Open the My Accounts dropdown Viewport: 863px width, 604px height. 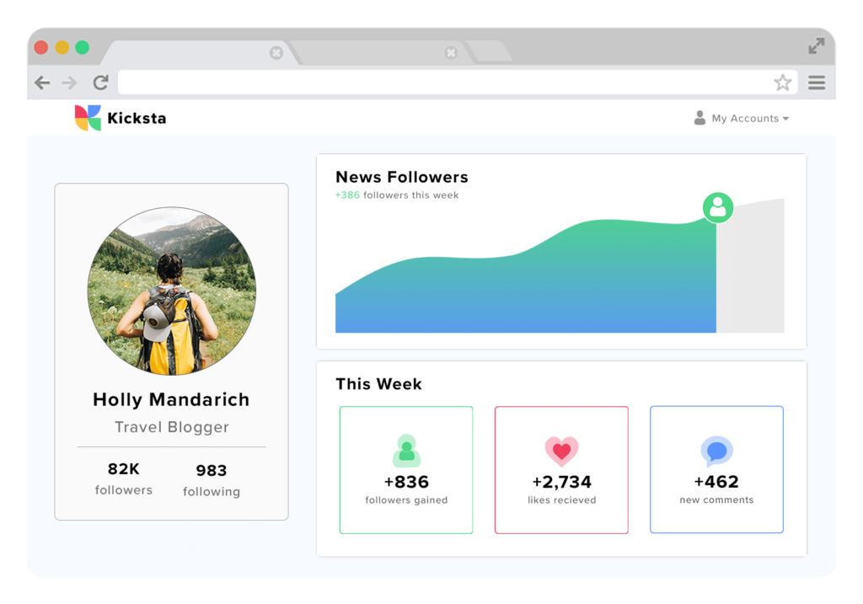[748, 118]
